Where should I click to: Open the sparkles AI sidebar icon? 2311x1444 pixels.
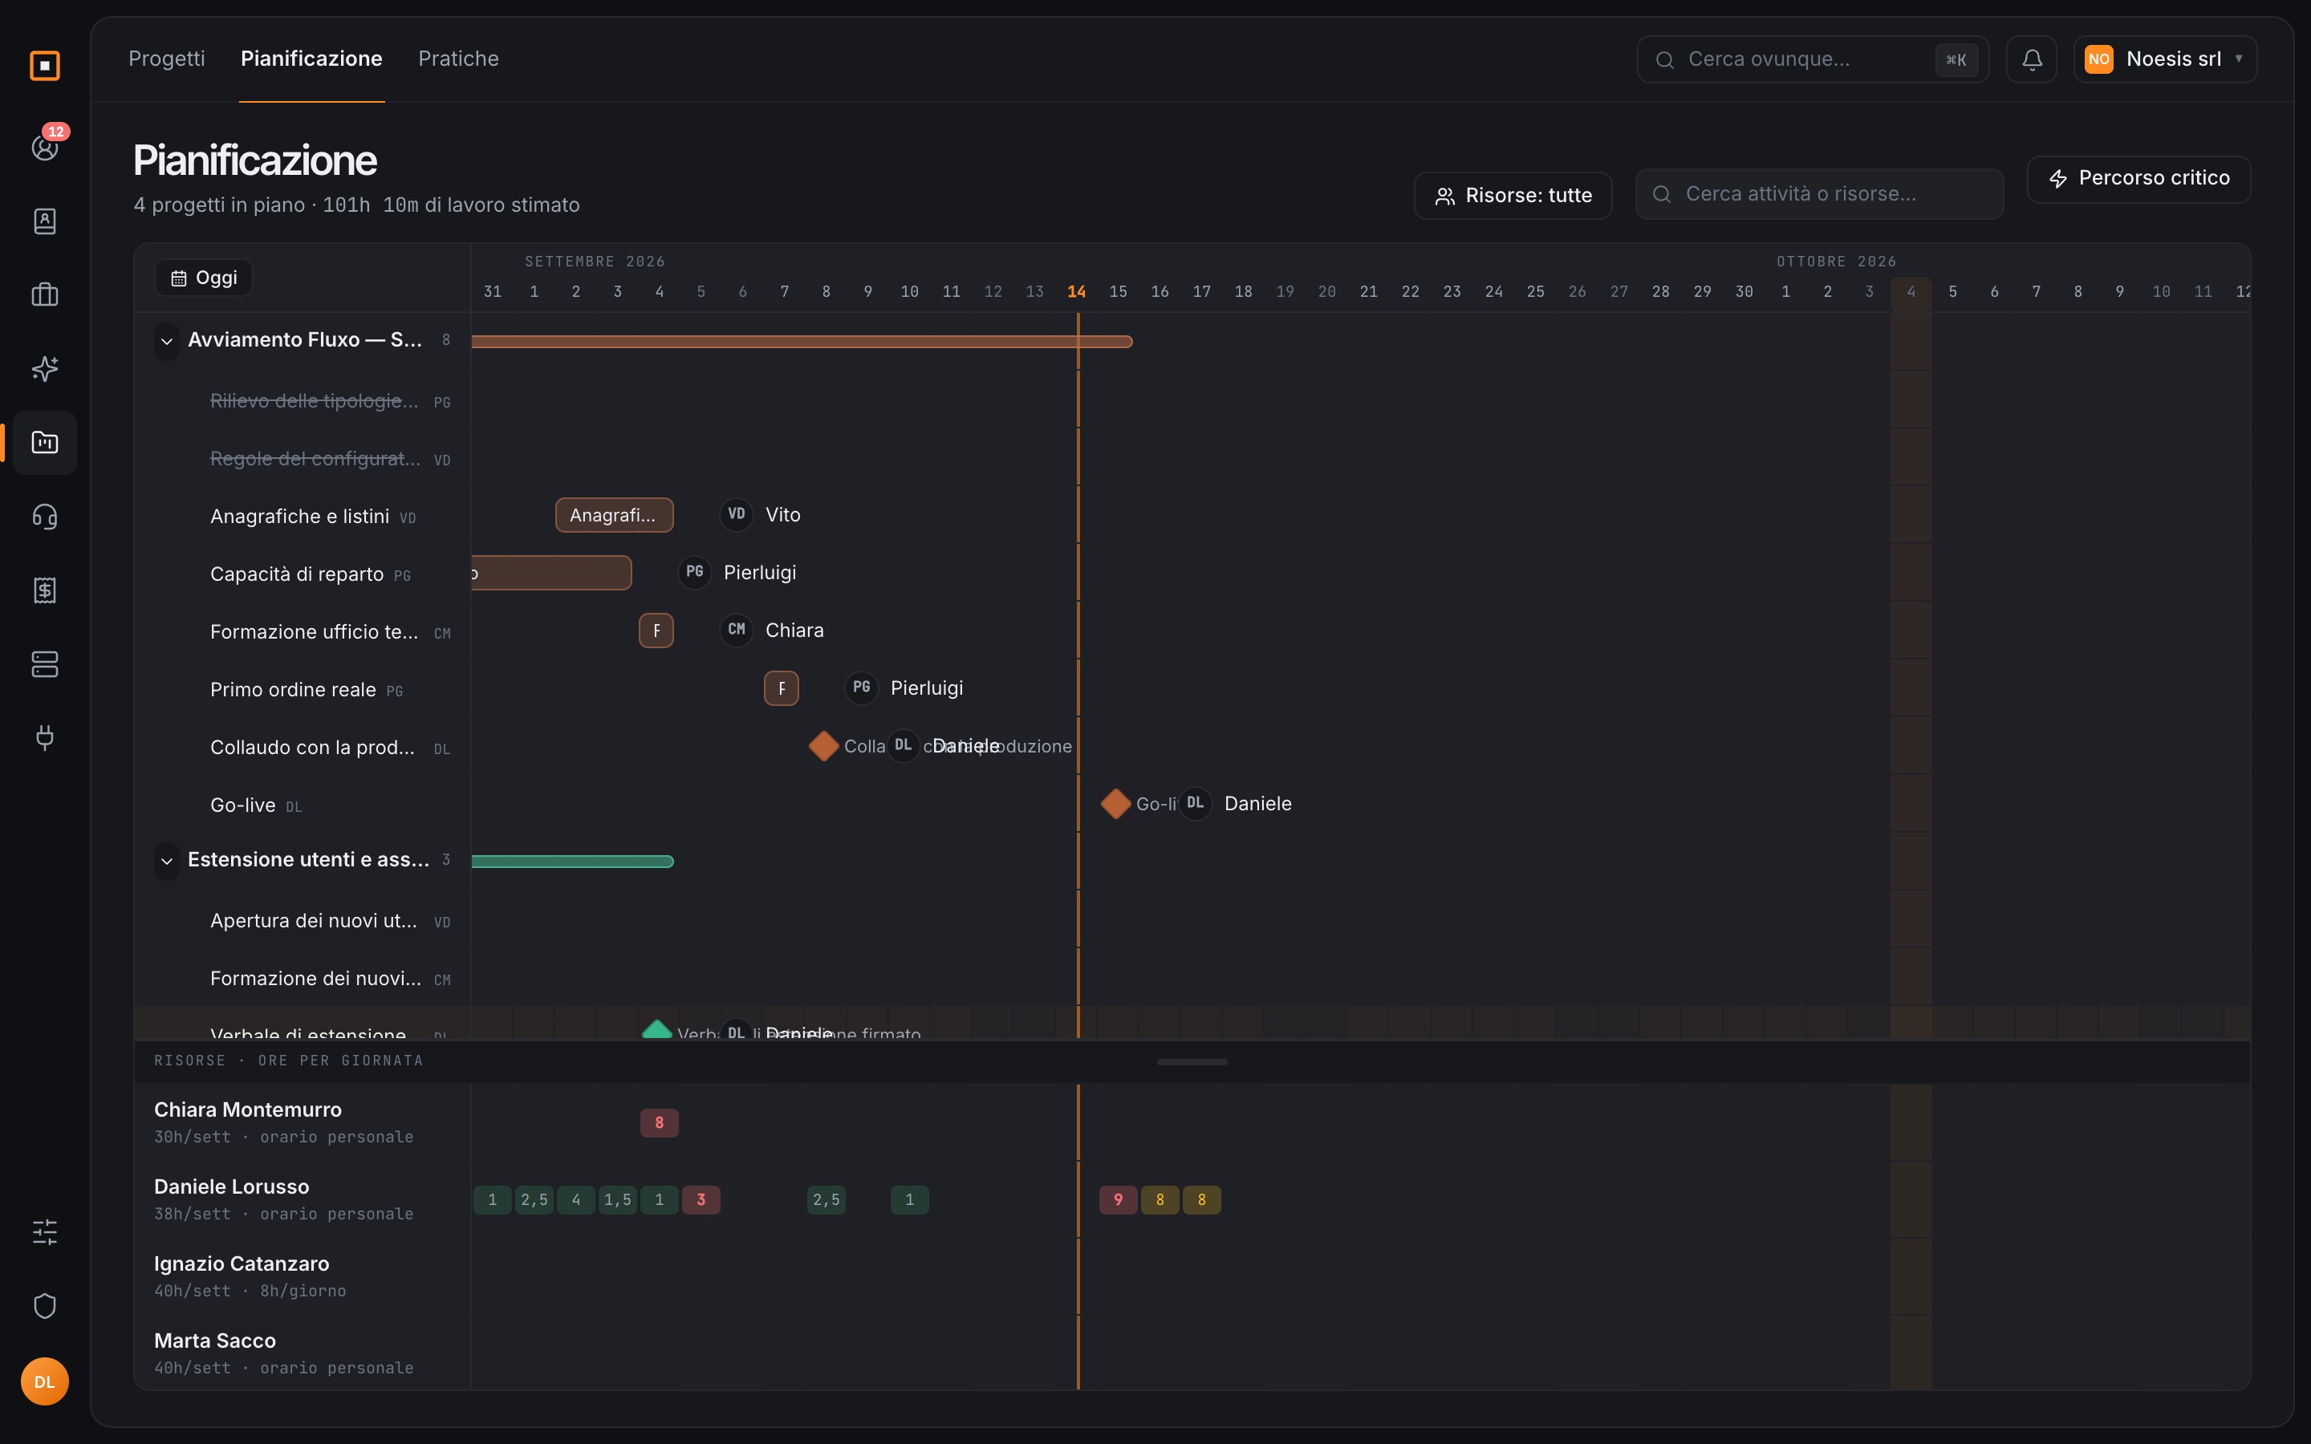(45, 369)
